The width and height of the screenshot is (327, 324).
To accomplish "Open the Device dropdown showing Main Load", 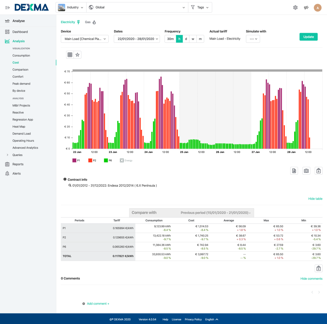I will point(84,39).
